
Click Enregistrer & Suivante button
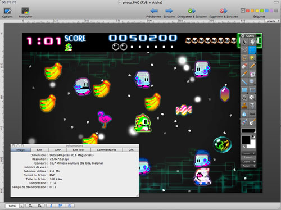click(x=192, y=13)
